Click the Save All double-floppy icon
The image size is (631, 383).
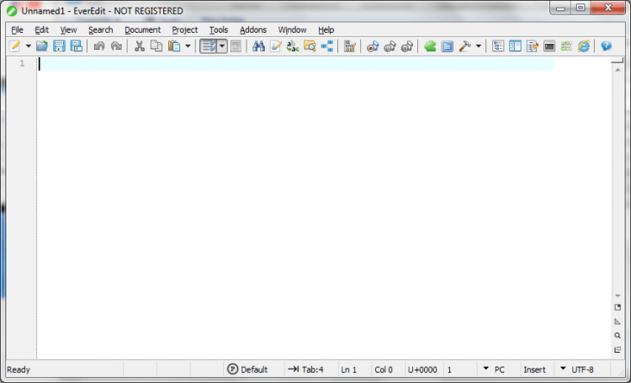76,46
